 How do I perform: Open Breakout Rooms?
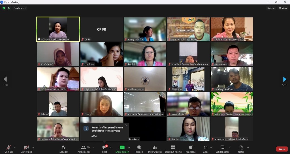coord(173,149)
